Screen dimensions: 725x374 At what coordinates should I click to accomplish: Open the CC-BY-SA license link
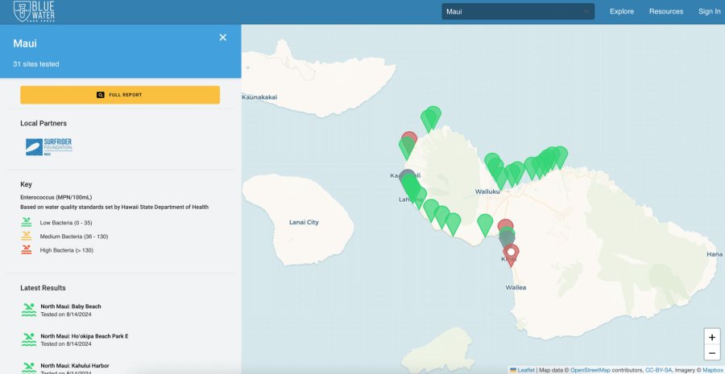coord(658,370)
